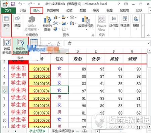Select cell with name 学生甲

tap(18, 75)
